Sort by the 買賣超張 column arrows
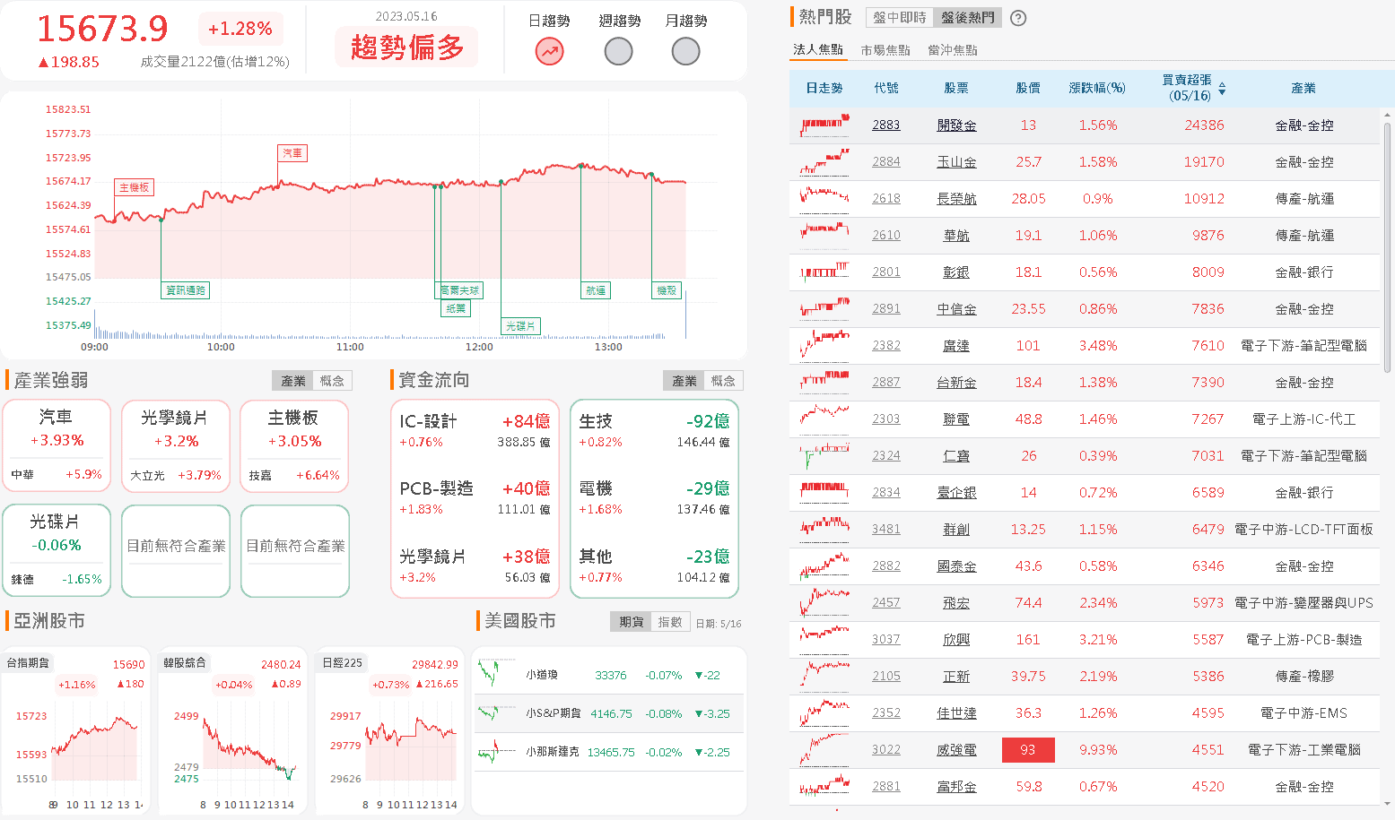Viewport: 1395px width, 820px height. click(1222, 89)
